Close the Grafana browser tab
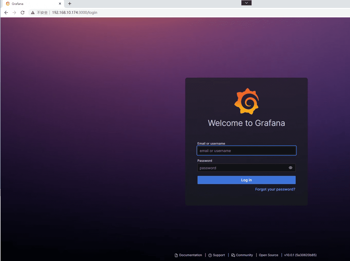Viewport: 350px width, 261px height. pos(60,4)
